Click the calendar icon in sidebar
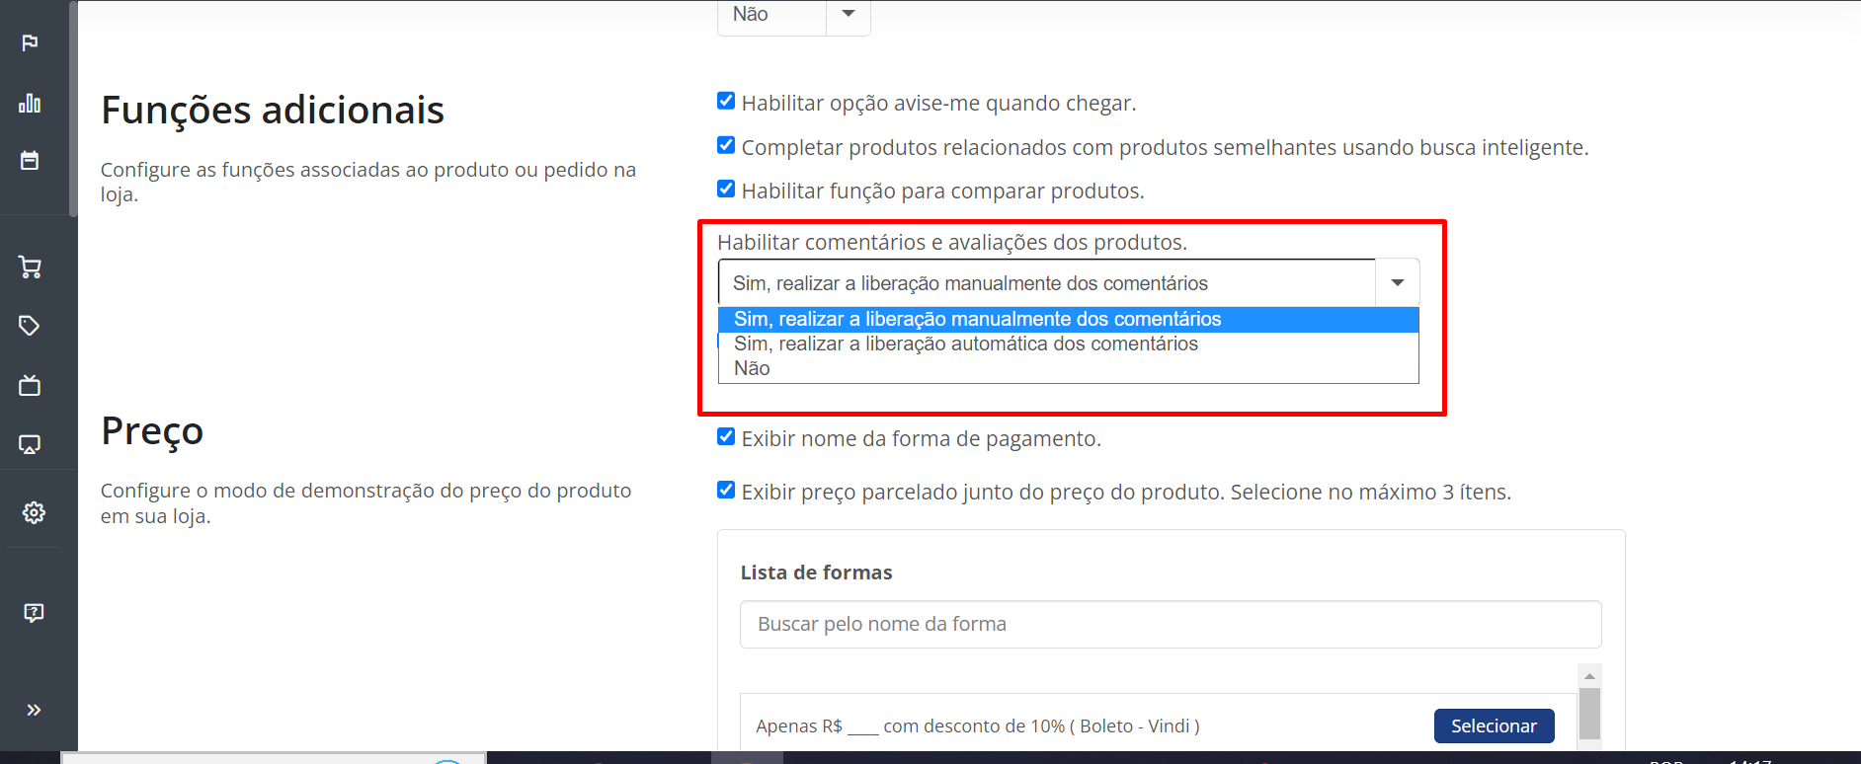Image resolution: width=1861 pixels, height=764 pixels. pyautogui.click(x=30, y=160)
